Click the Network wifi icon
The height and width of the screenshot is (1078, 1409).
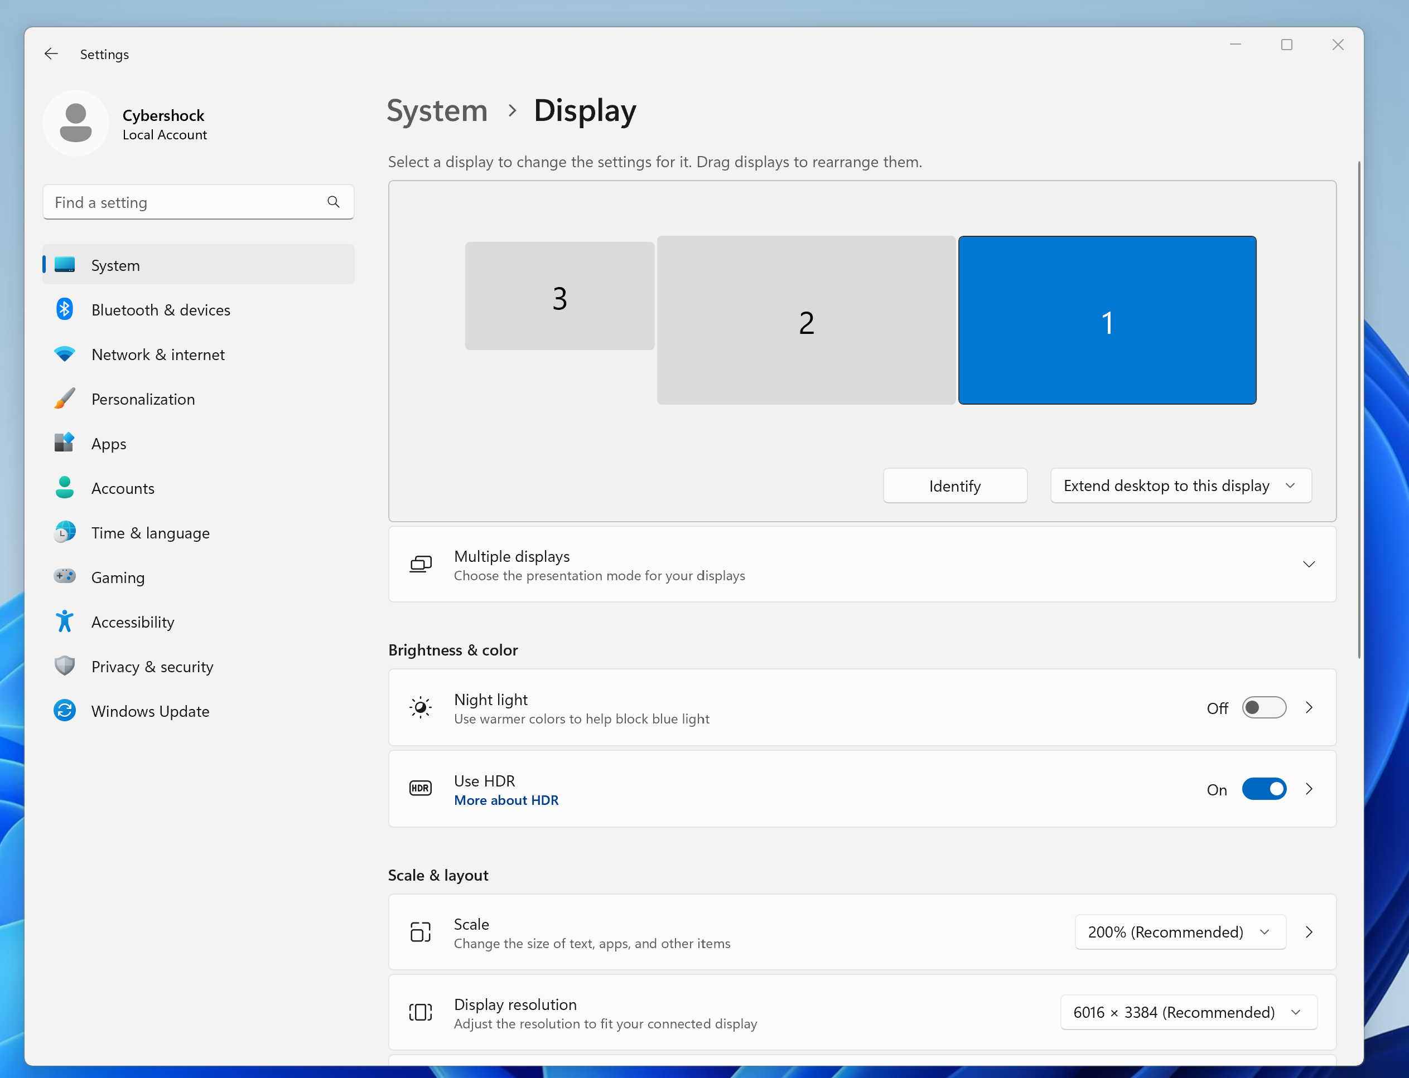[x=64, y=354]
